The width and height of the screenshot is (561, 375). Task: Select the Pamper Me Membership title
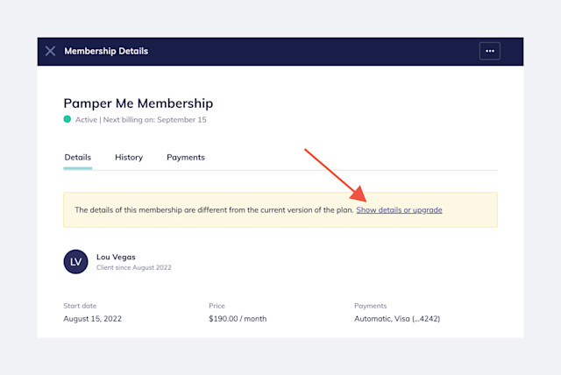pyautogui.click(x=138, y=103)
